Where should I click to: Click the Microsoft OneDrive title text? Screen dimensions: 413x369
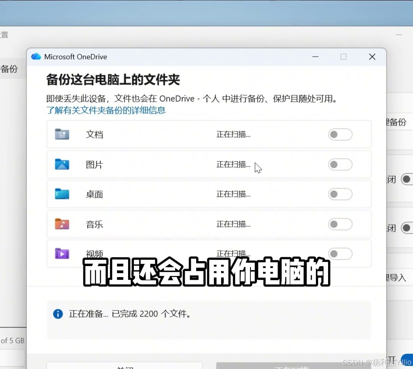(x=76, y=57)
